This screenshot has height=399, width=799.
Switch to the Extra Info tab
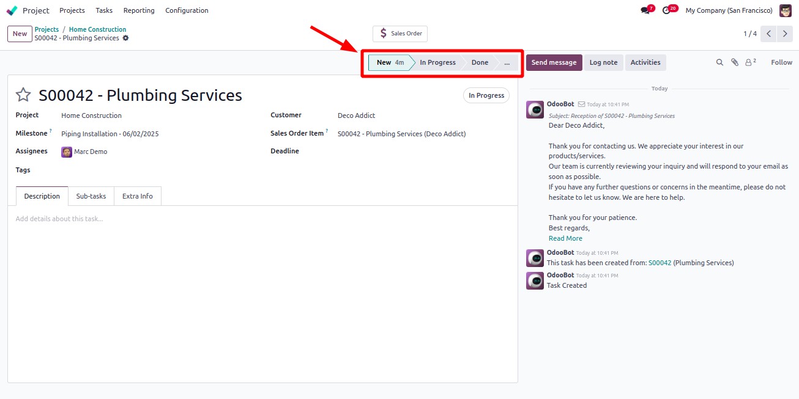coord(138,196)
